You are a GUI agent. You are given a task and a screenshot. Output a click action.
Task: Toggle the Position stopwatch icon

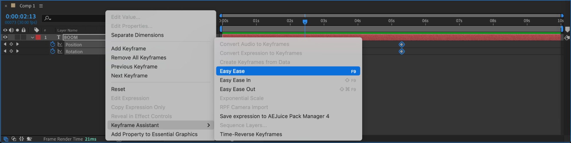coord(53,44)
